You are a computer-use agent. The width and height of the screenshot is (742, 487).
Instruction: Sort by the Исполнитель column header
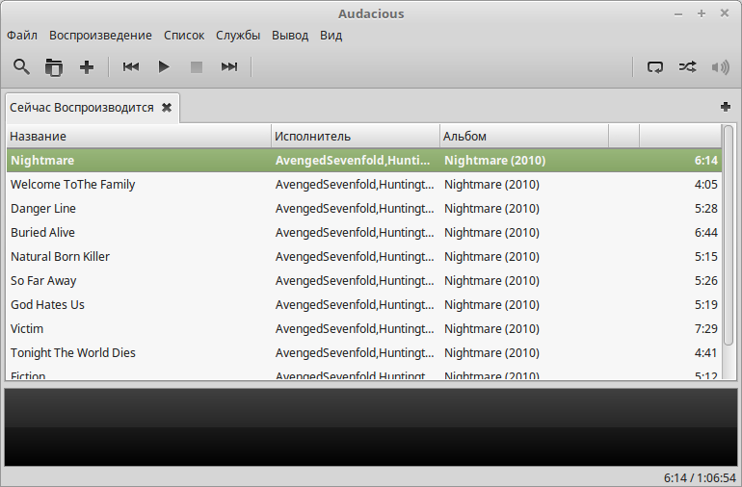[x=356, y=136]
